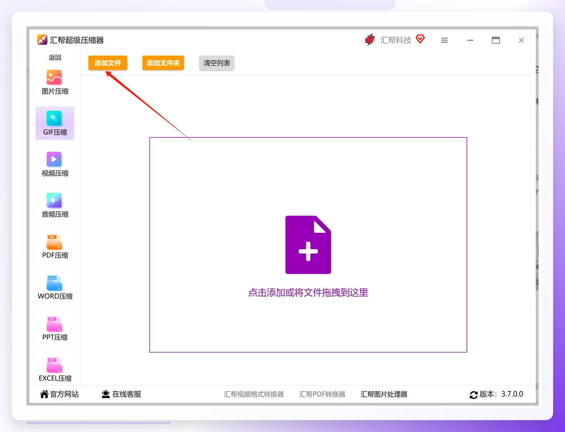Screen dimensions: 565x432
Task: Select the WORD压缩 icon
Action: tap(54, 282)
